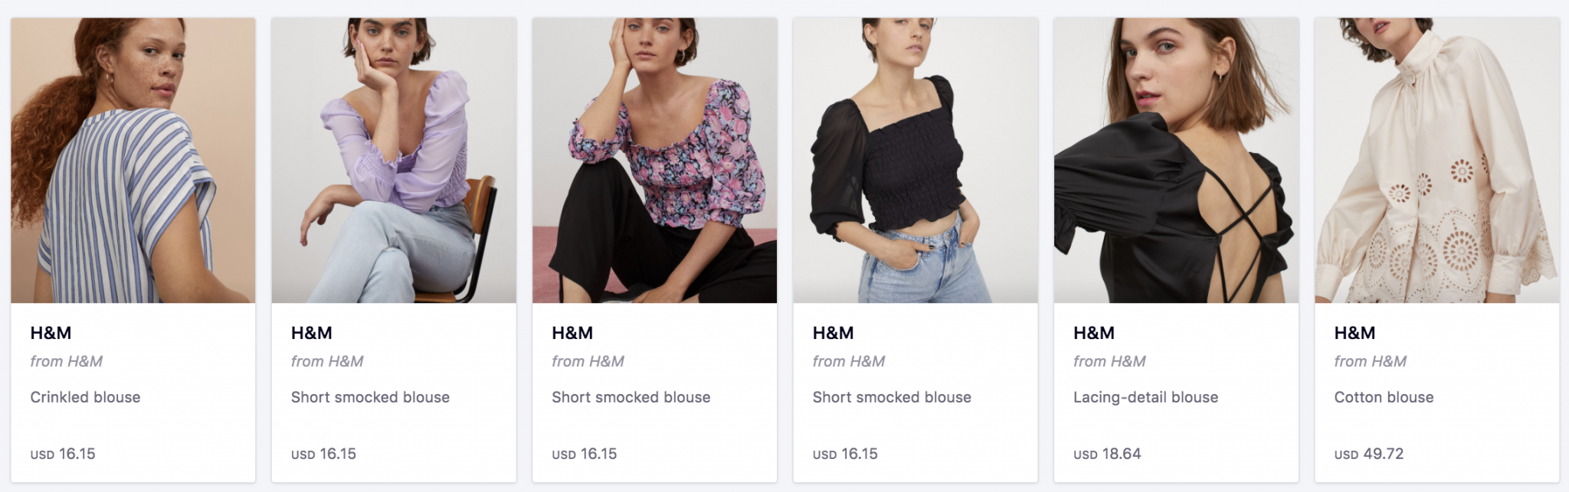Screen dimensions: 1569x492
Task: Select the black smocked crop blouse photo
Action: pyautogui.click(x=915, y=161)
